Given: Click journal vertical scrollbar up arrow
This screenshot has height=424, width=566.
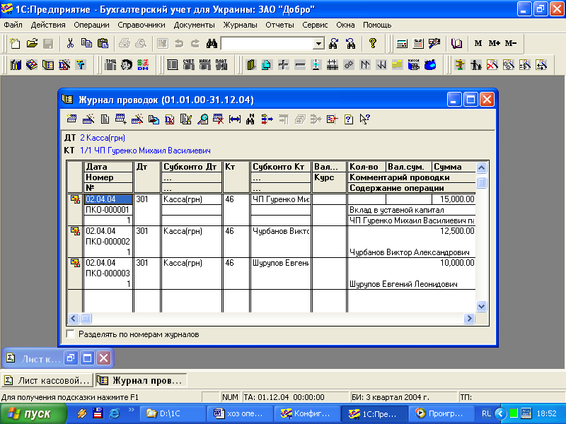Looking at the screenshot, I should (x=481, y=167).
